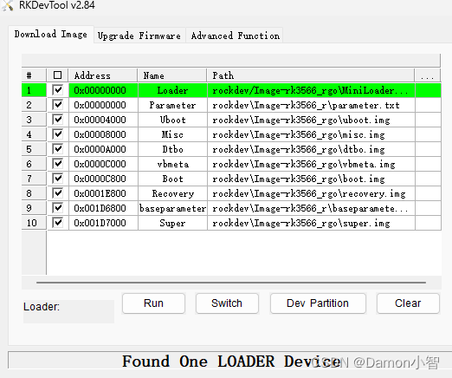452x378 pixels.
Task: Uncheck the Loader row checkbox
Action: coord(58,90)
